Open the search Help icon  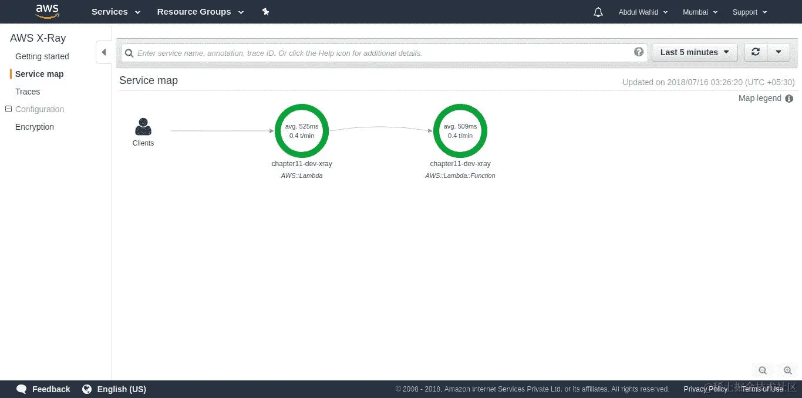point(639,52)
